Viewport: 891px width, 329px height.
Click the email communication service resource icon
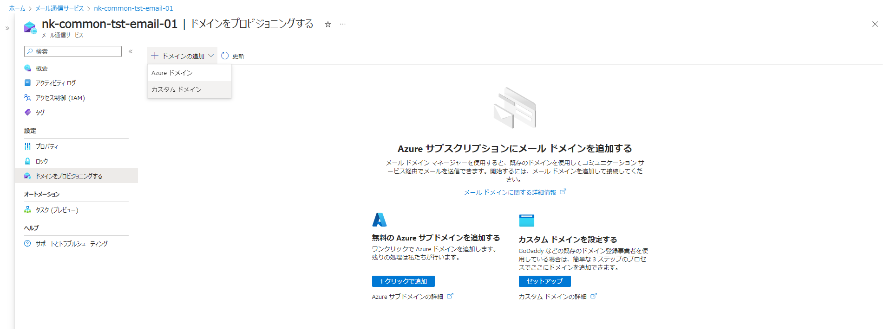click(x=30, y=28)
